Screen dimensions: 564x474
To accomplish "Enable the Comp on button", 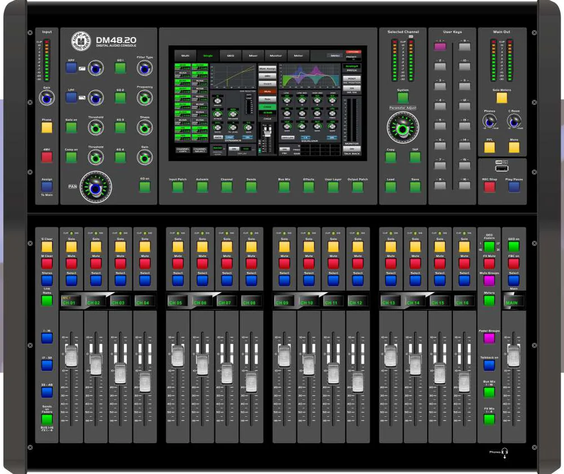I will tap(71, 157).
